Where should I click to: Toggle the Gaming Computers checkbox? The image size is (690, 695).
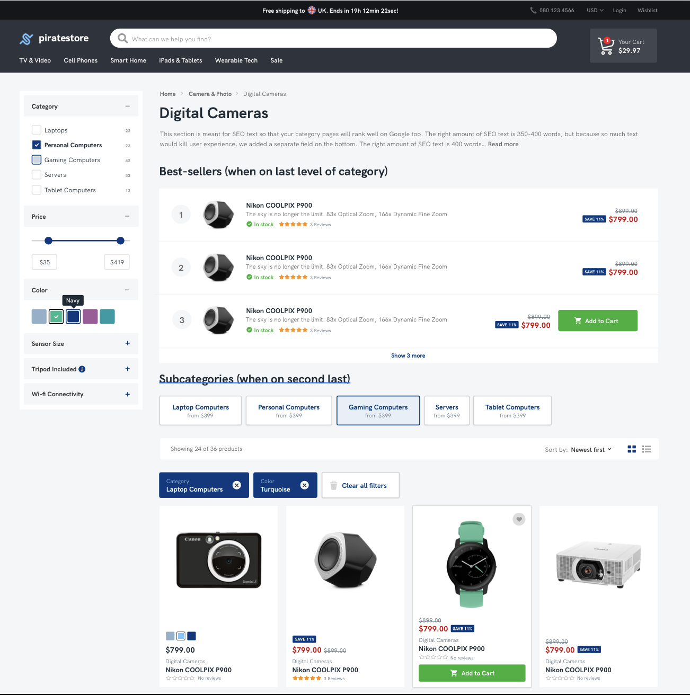pos(37,159)
